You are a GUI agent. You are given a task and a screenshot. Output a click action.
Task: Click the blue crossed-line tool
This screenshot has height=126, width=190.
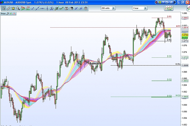tap(81, 9)
